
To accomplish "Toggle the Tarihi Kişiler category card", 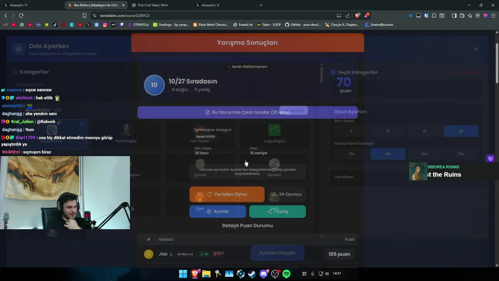I will 126,134.
